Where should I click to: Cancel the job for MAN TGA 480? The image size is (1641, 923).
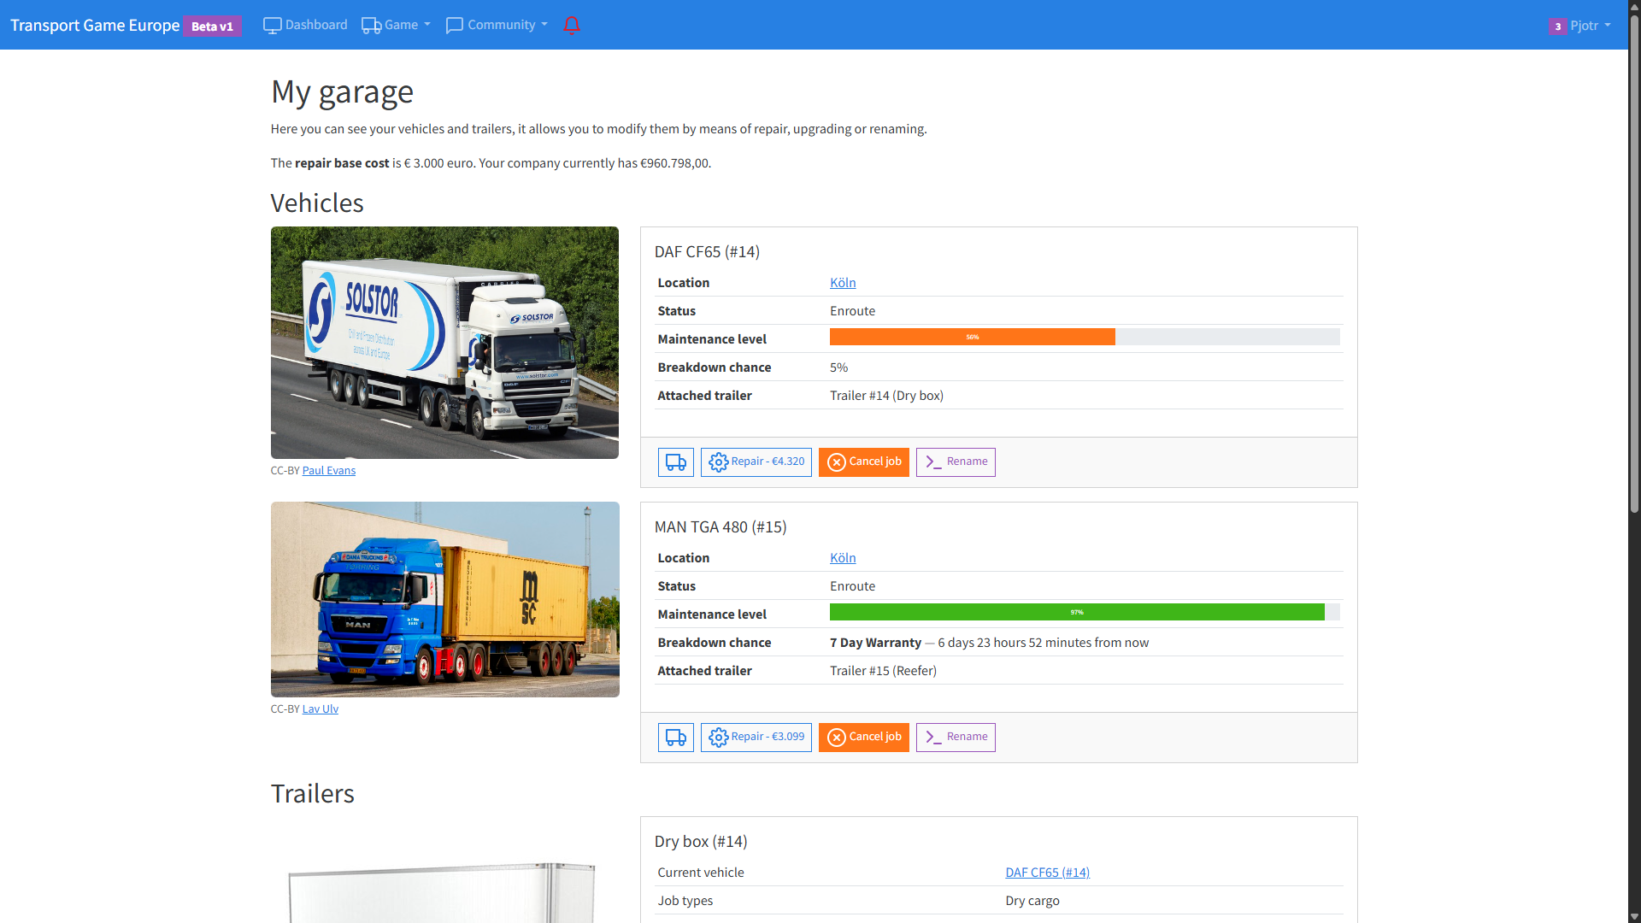coord(864,738)
